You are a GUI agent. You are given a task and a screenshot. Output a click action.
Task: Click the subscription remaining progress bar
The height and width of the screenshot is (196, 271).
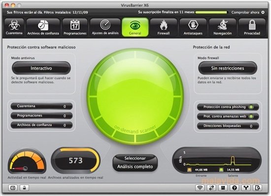pos(211,12)
